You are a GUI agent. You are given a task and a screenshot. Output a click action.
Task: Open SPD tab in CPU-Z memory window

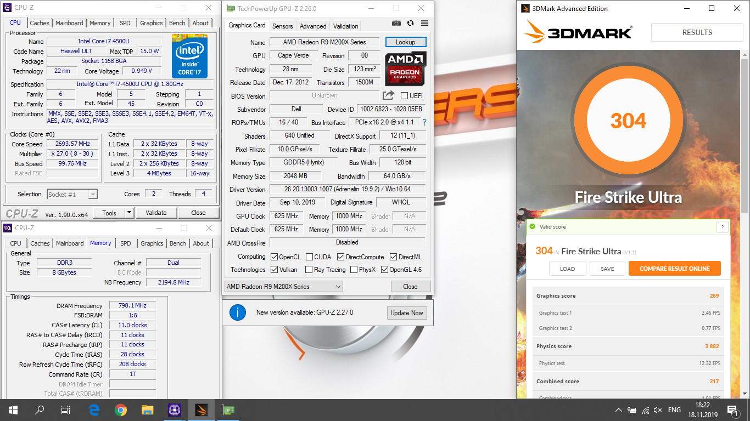(126, 243)
